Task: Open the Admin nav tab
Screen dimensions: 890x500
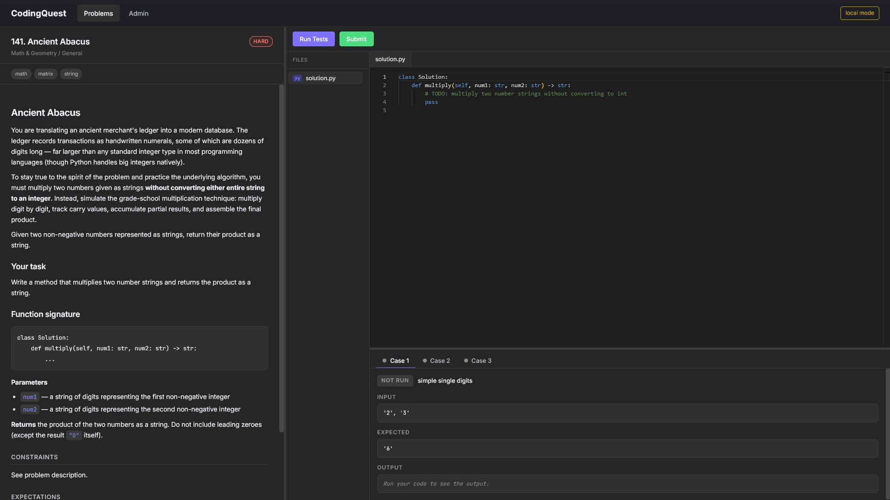Action: [139, 13]
